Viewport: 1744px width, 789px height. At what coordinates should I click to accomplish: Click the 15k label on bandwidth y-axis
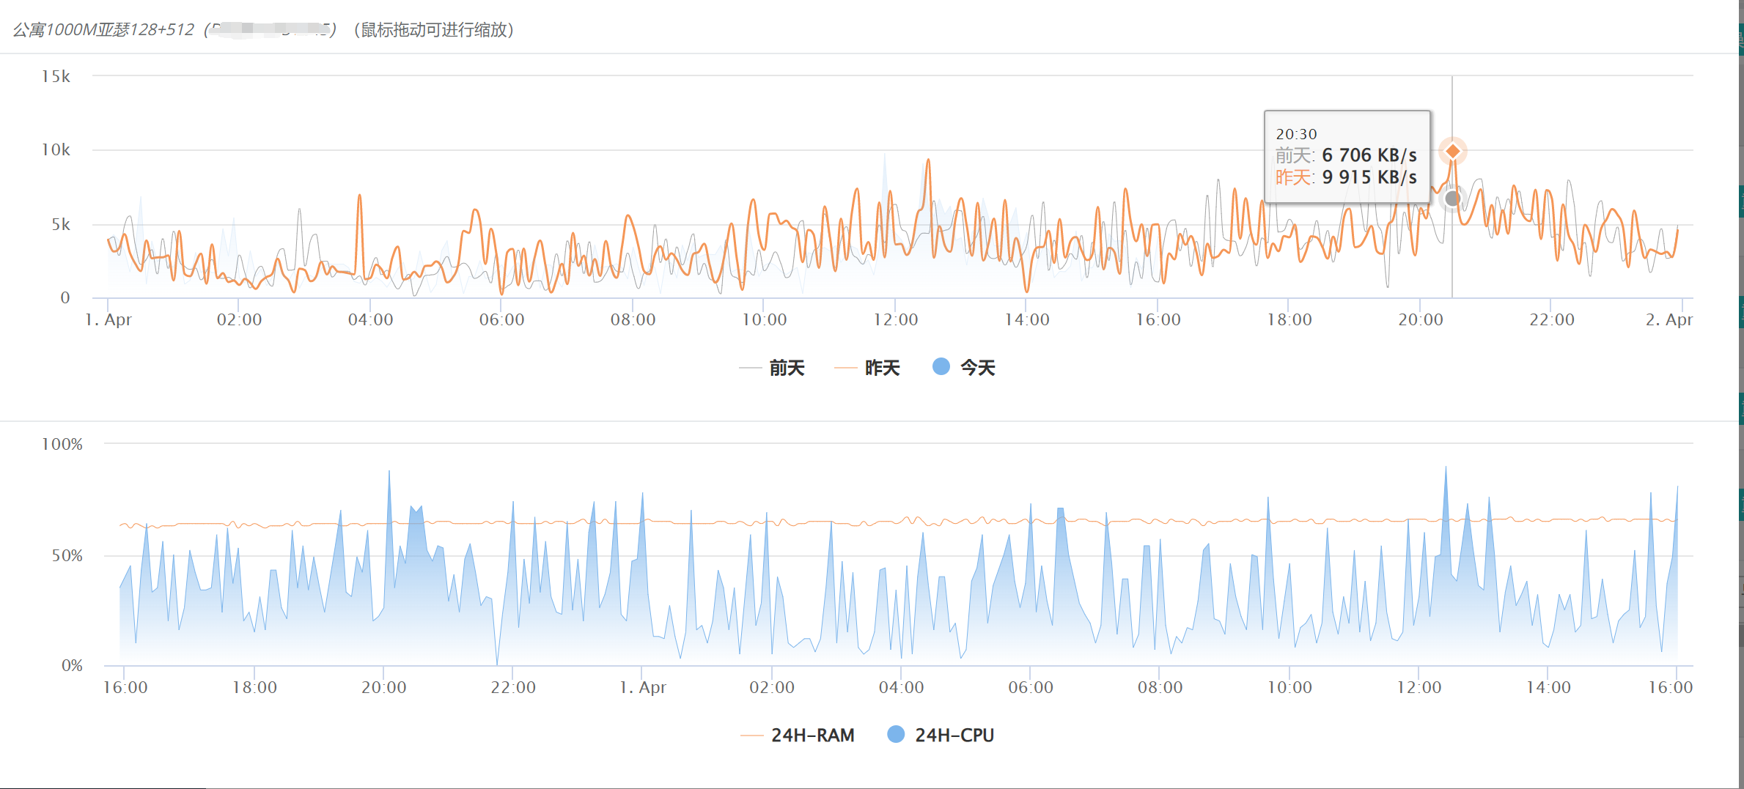[56, 76]
